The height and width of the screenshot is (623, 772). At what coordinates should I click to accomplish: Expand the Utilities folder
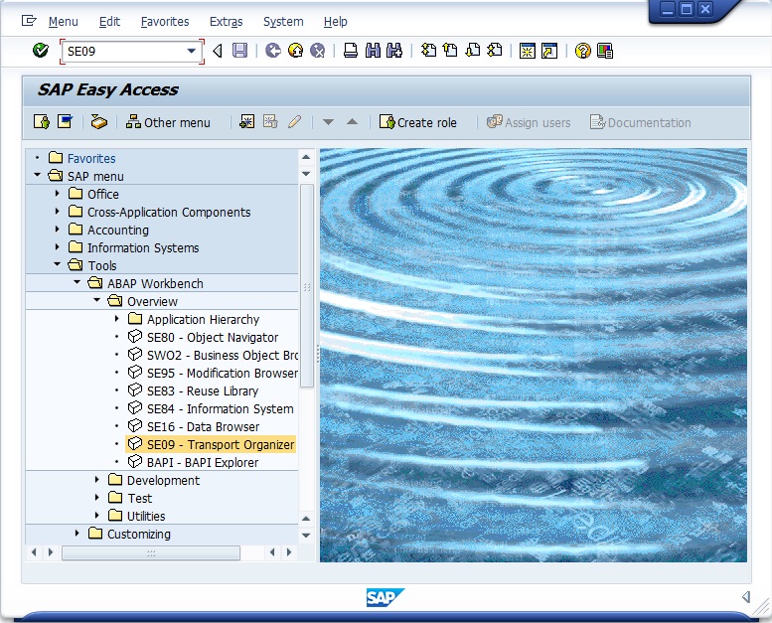(97, 515)
